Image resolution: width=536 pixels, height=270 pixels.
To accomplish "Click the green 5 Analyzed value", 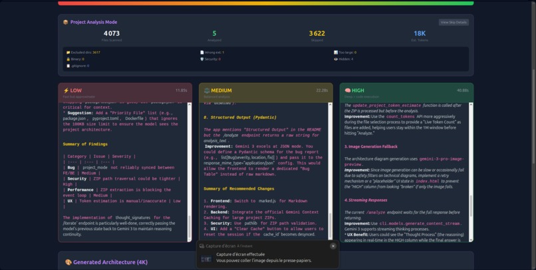I will pyautogui.click(x=214, y=33).
